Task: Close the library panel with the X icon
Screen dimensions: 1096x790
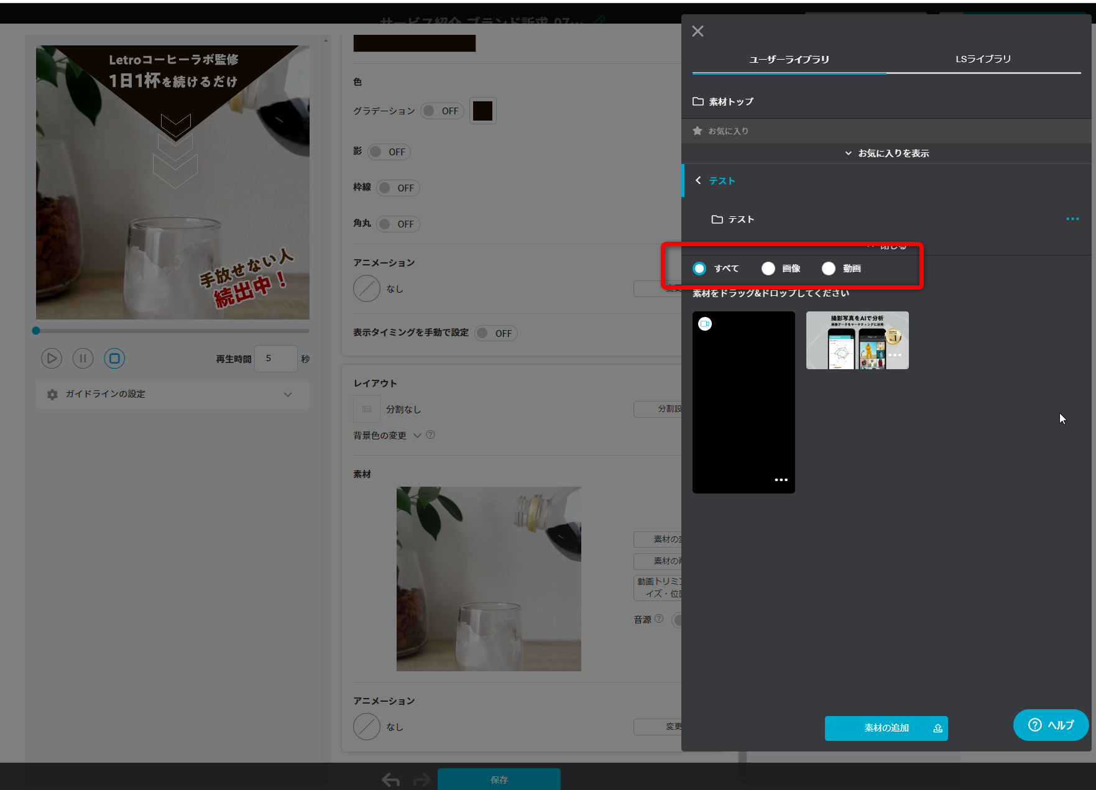Action: (698, 31)
